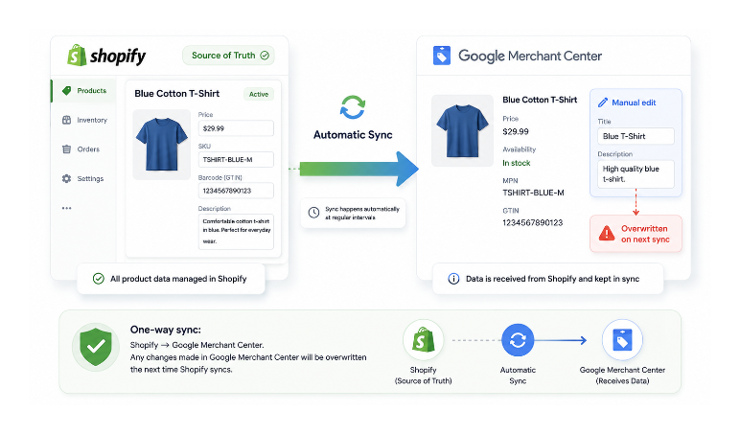Image resolution: width=740 pixels, height=434 pixels.
Task: Click the Price field showing $29.99
Action: 236,128
